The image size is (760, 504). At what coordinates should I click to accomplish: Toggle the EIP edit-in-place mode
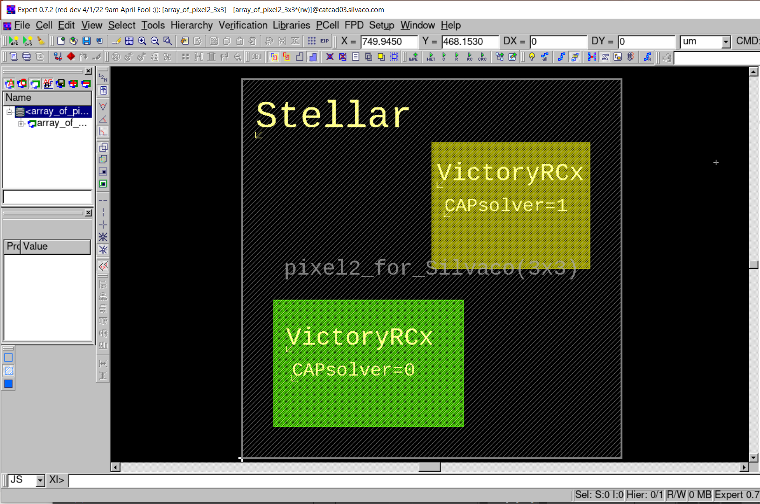[x=324, y=41]
